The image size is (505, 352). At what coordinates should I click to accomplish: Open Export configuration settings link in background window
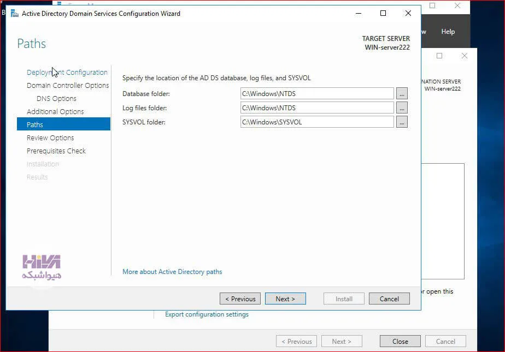click(x=207, y=314)
